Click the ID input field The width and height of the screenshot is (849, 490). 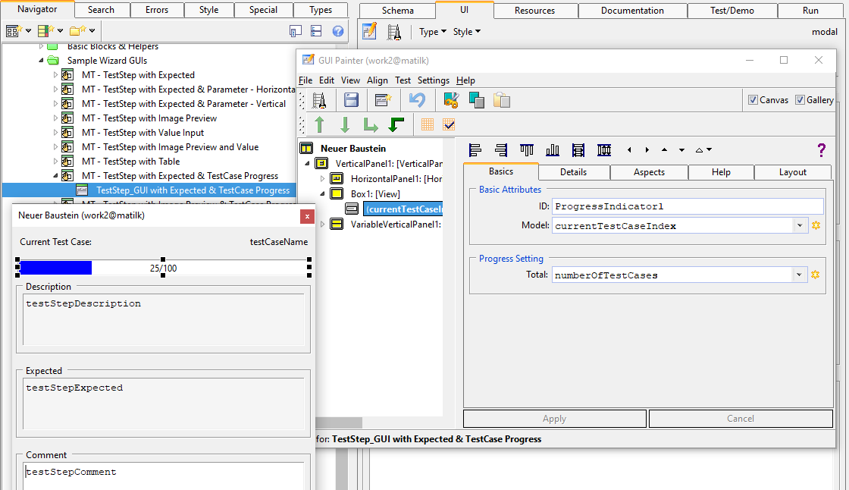[688, 206]
